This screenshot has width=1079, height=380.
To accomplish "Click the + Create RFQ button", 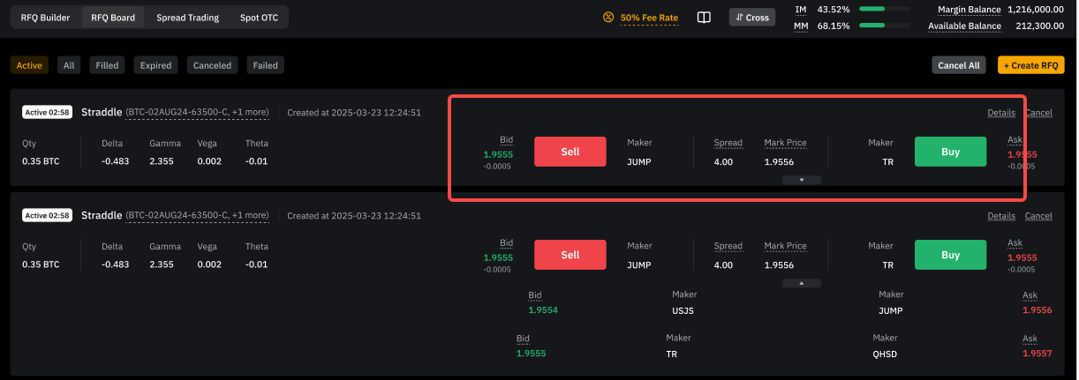I will coord(1030,65).
